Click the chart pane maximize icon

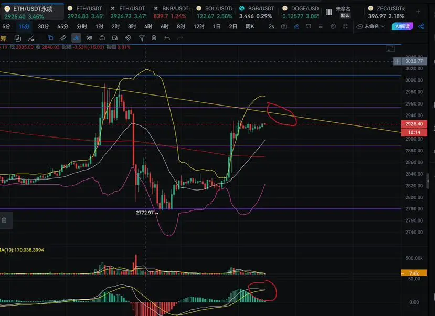pyautogui.click(x=390, y=49)
